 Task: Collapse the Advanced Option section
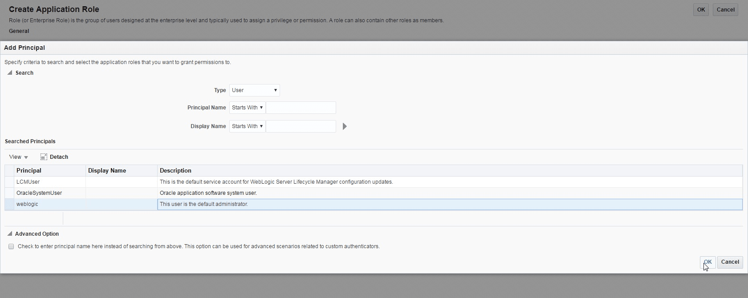point(9,234)
